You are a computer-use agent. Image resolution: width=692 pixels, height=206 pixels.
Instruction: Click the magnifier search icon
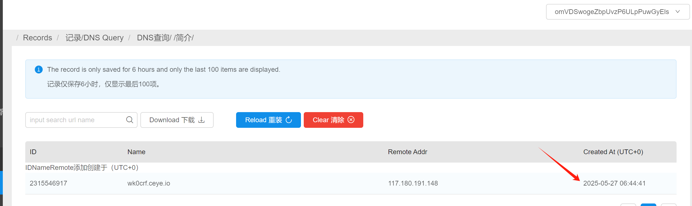[129, 120]
